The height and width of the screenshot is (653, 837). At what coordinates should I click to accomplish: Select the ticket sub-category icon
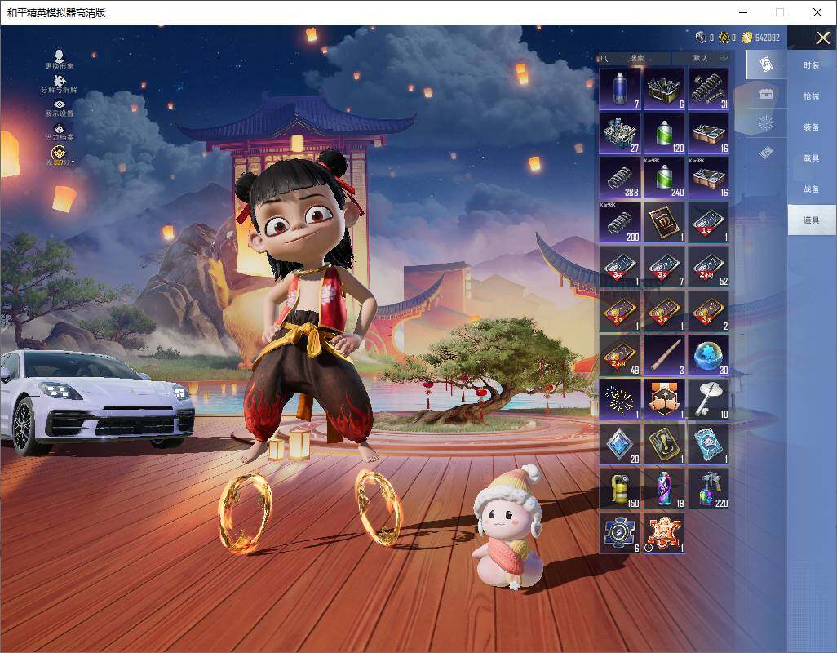point(766,153)
